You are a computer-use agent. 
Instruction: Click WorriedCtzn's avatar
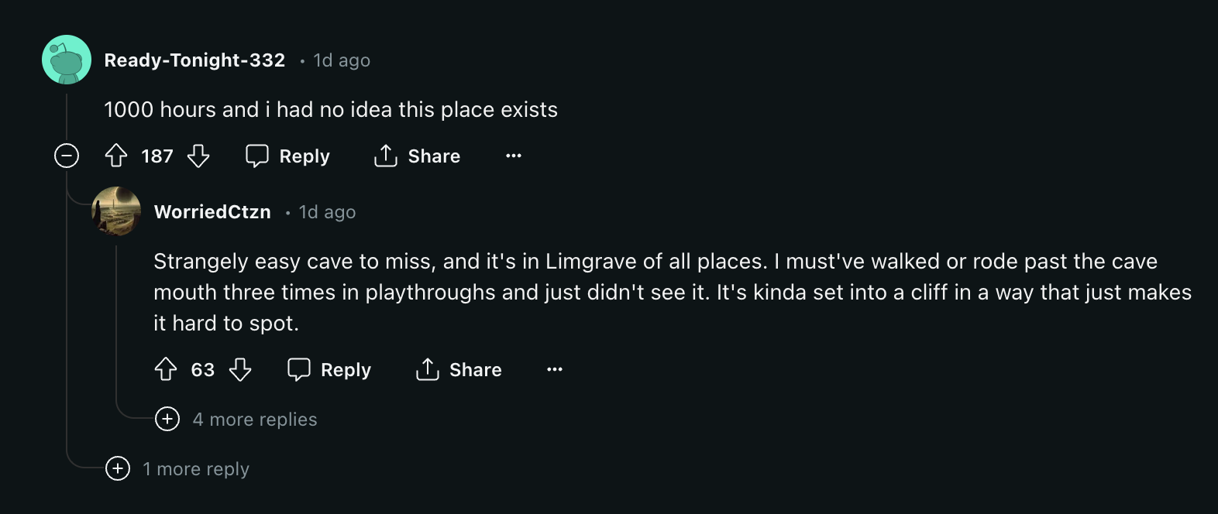pyautogui.click(x=117, y=211)
